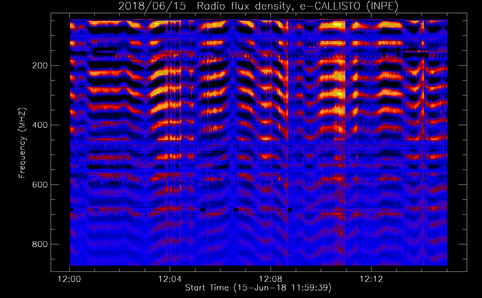Click the 12:08 time tick label
This screenshot has width=482, height=298.
[271, 279]
